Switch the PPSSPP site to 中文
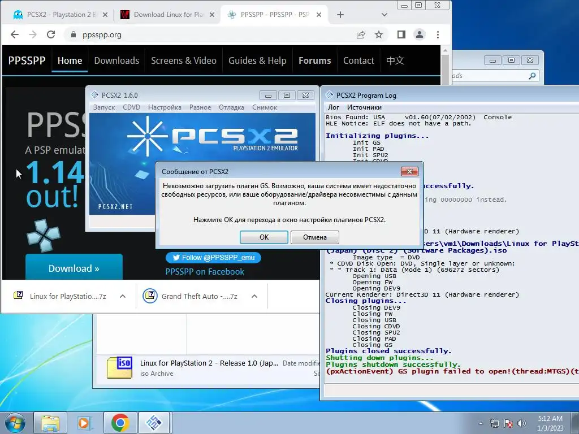Viewport: 579px width, 434px height. click(x=395, y=60)
